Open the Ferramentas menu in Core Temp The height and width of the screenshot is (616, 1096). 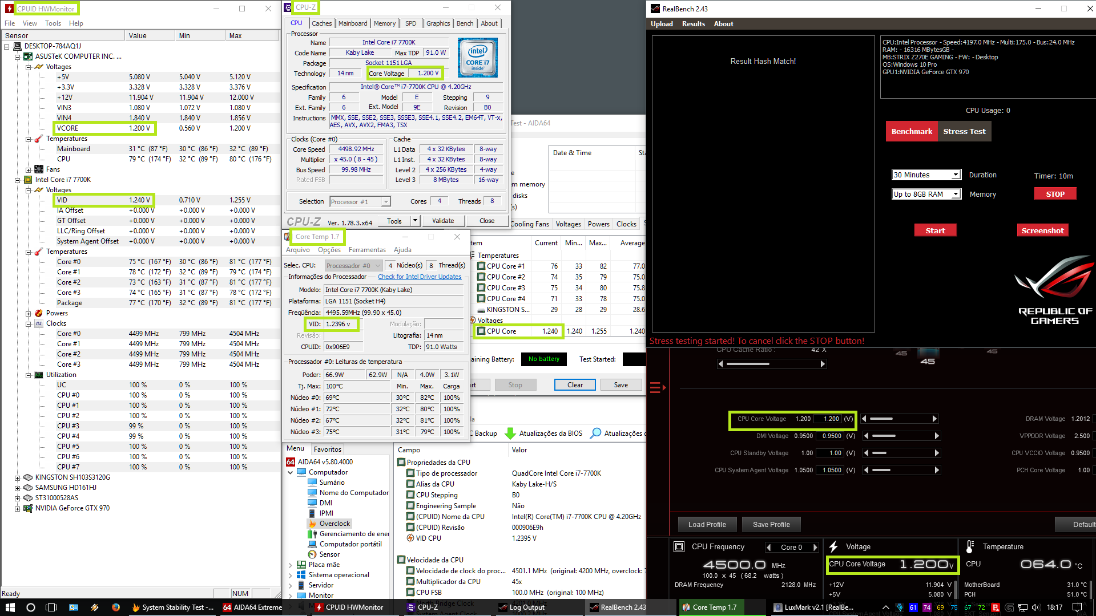[367, 250]
